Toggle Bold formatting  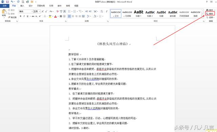click(x=20, y=16)
